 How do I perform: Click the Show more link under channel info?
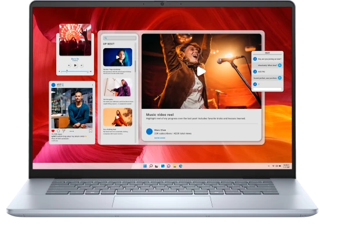coord(160,138)
